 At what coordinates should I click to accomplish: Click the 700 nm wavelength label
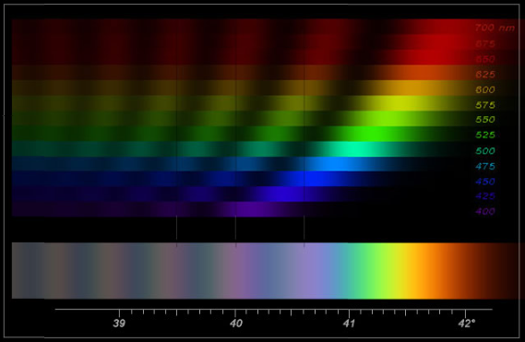click(495, 28)
